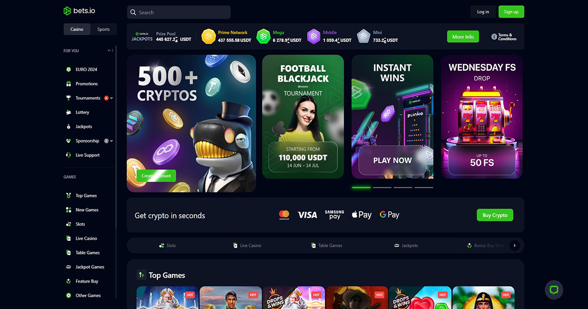
Task: Click the Promotions gift icon in sidebar
Action: pos(69,84)
